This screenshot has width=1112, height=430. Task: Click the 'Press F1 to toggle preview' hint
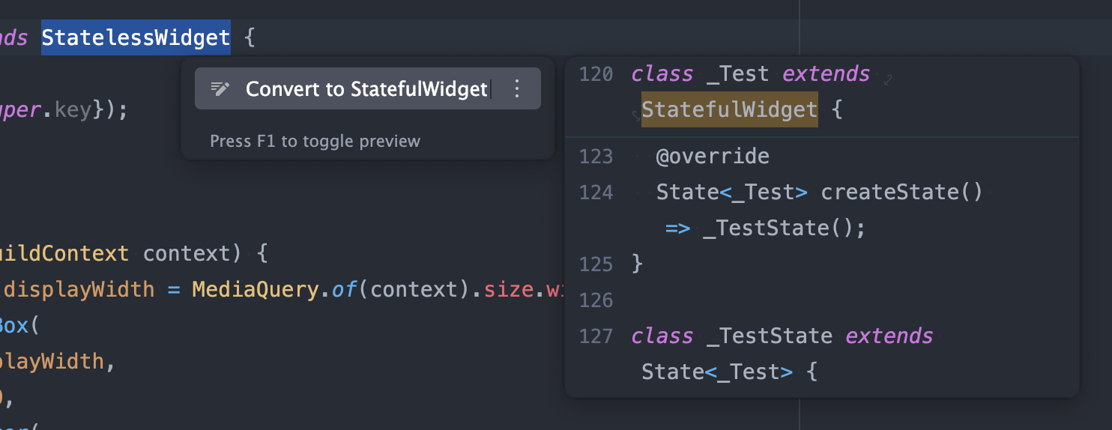[x=315, y=142]
